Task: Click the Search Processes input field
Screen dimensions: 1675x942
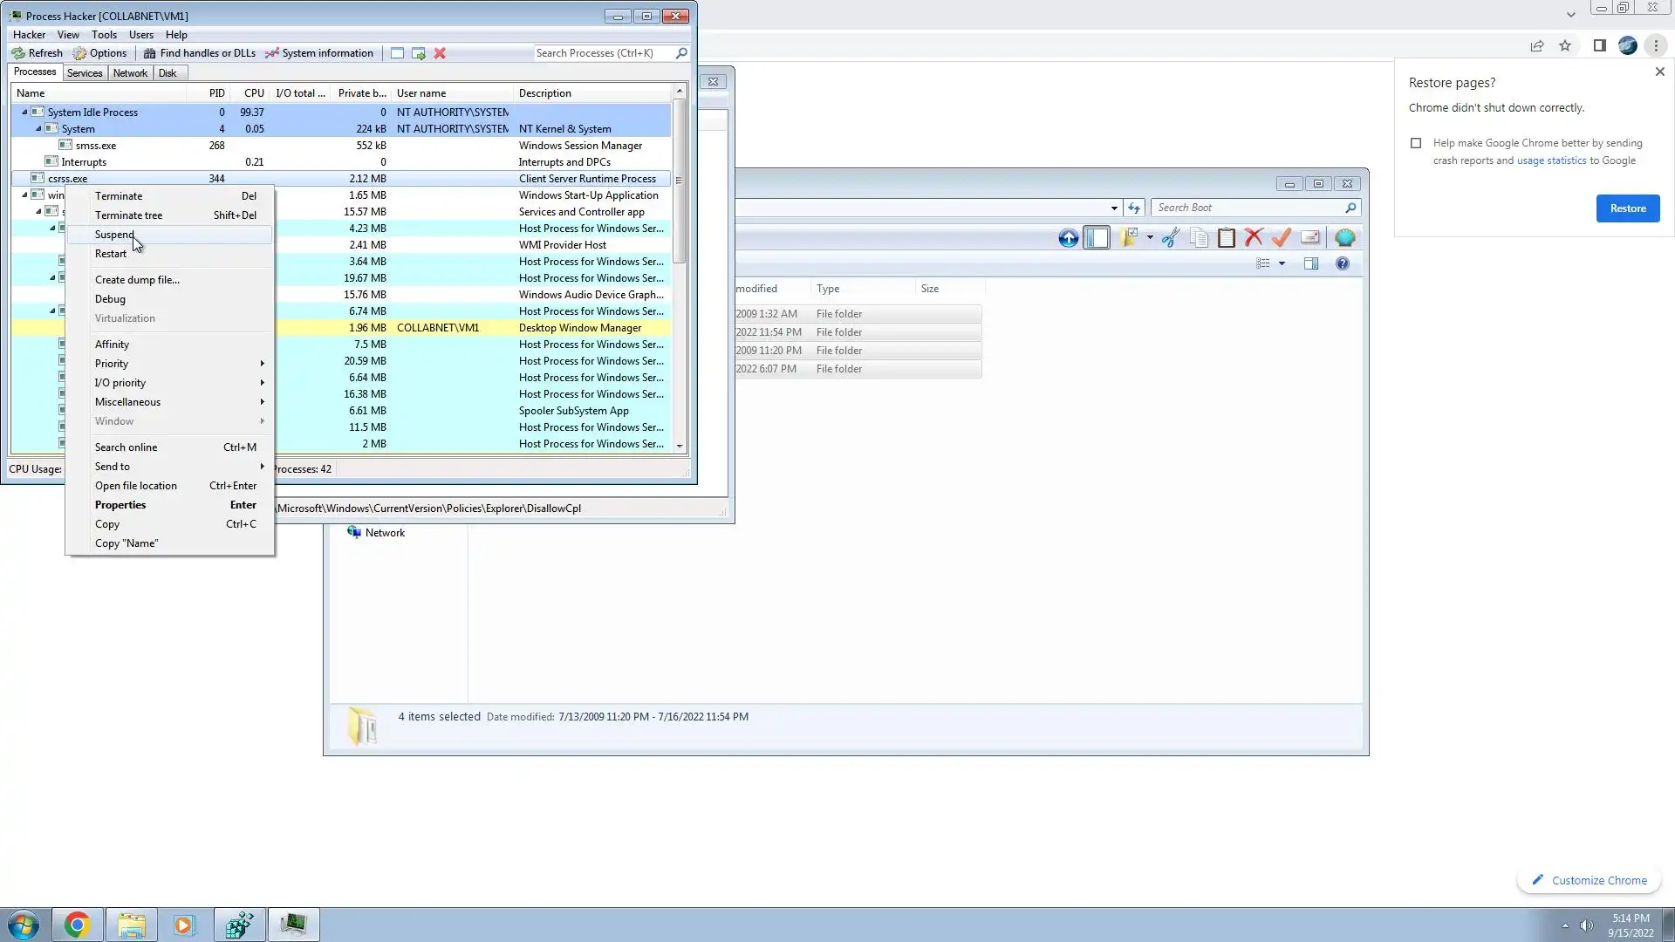Action: pyautogui.click(x=602, y=53)
